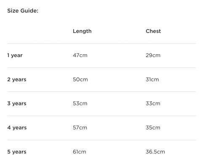Select the 50cm length value
202x164 pixels.
80,79
